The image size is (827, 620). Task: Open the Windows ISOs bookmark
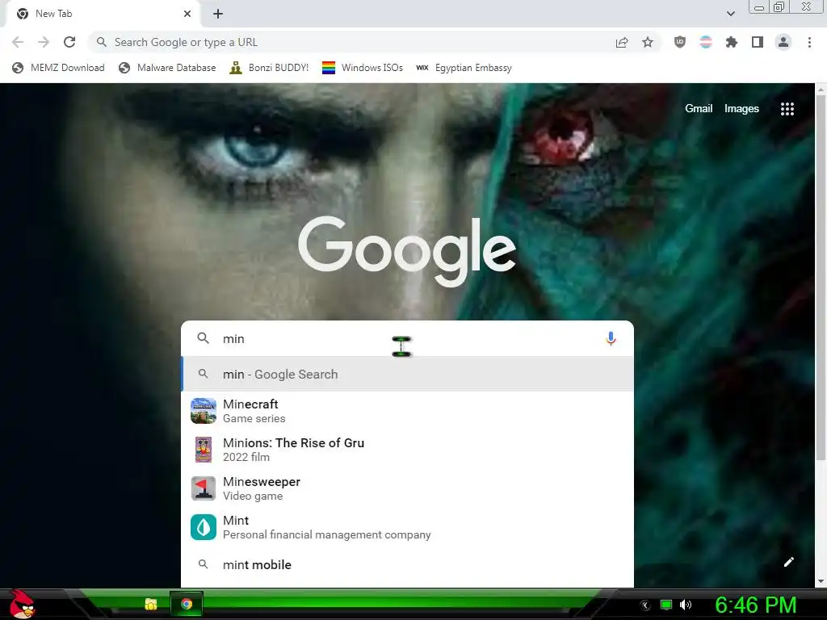pos(363,68)
